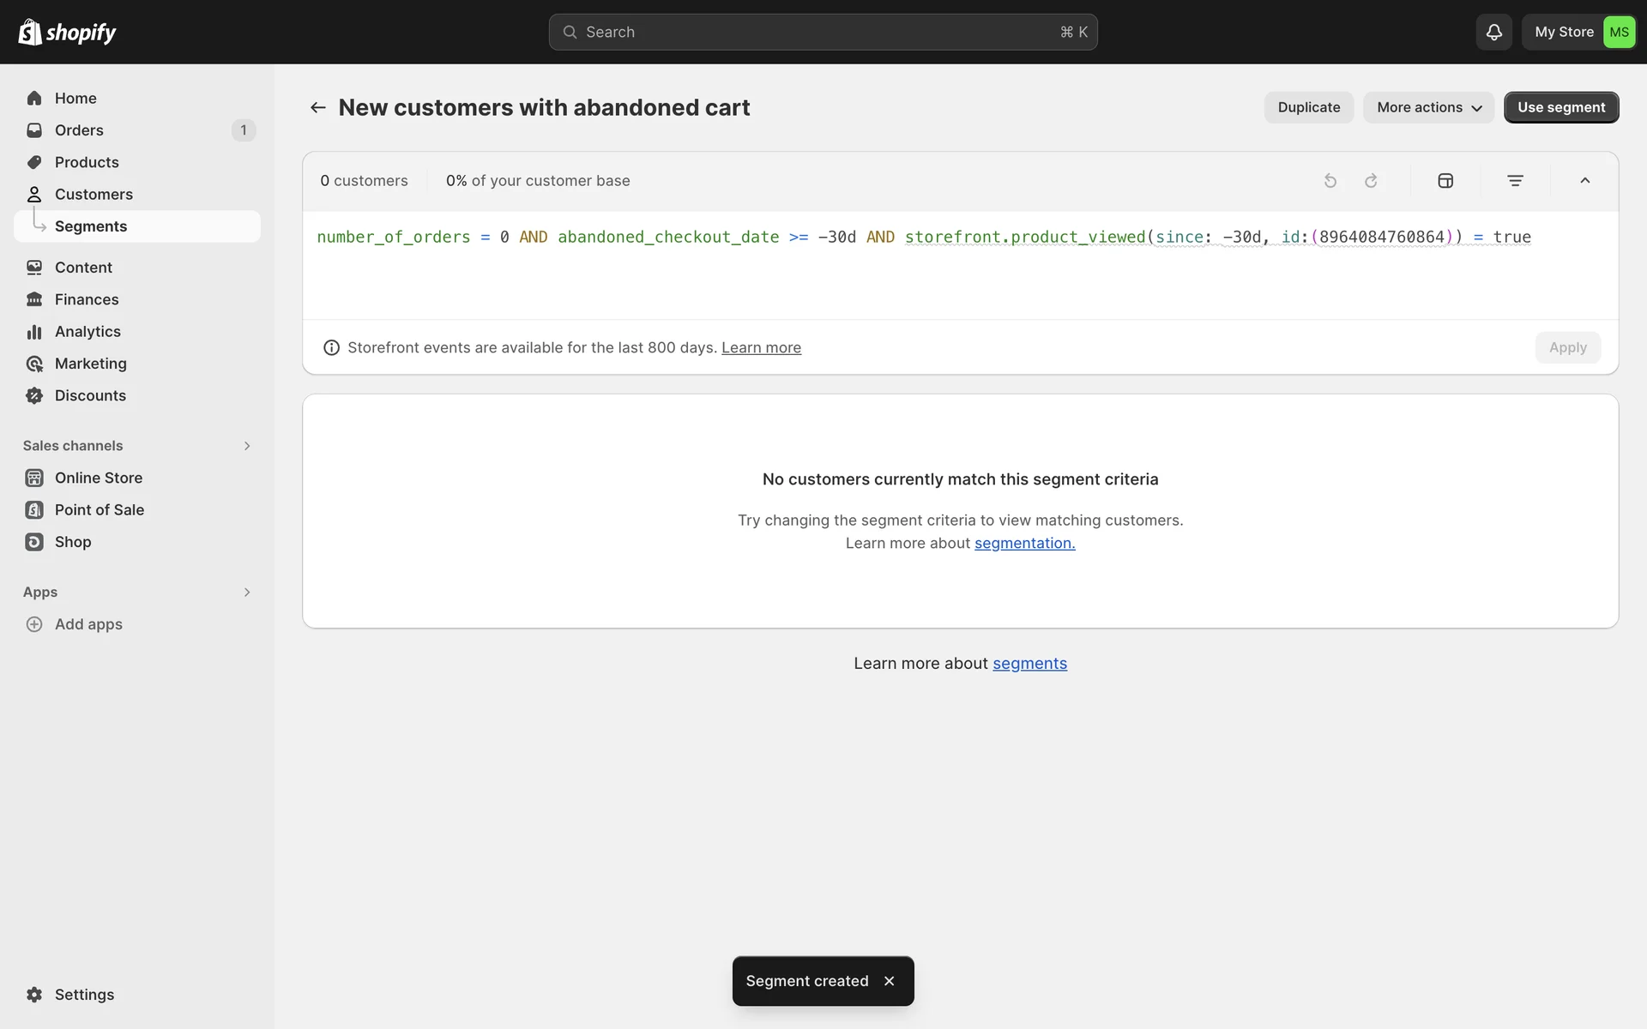1647x1029 pixels.
Task: Open the segmentation help link
Action: pyautogui.click(x=1024, y=543)
